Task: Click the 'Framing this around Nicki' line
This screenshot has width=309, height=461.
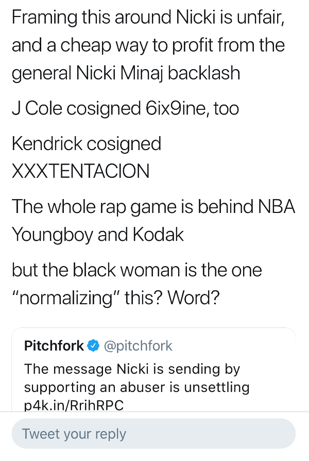Action: [x=148, y=19]
